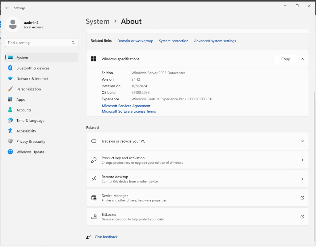This screenshot has height=247, width=316.
Task: Collapse the Windows specifications section
Action: [302, 59]
